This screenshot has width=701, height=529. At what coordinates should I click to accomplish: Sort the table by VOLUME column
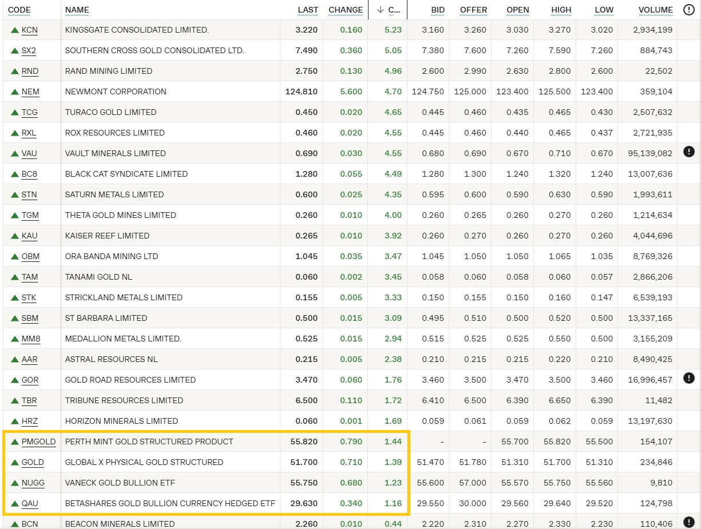click(x=655, y=10)
